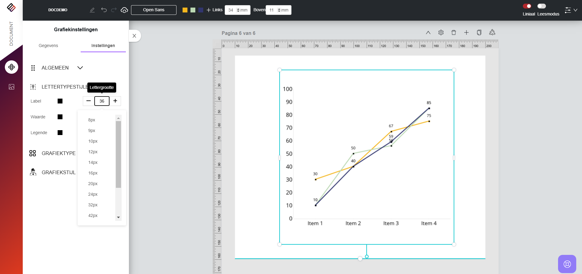Click the cloud save icon
The image size is (582, 274).
pos(124,10)
